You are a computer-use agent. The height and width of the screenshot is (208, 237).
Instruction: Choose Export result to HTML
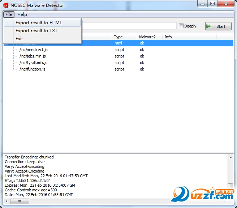click(42, 23)
